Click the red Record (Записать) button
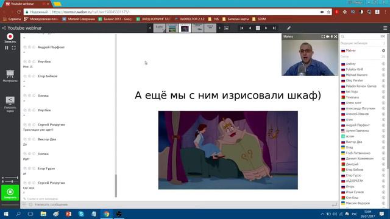The width and height of the screenshot is (390, 219). click(x=10, y=36)
